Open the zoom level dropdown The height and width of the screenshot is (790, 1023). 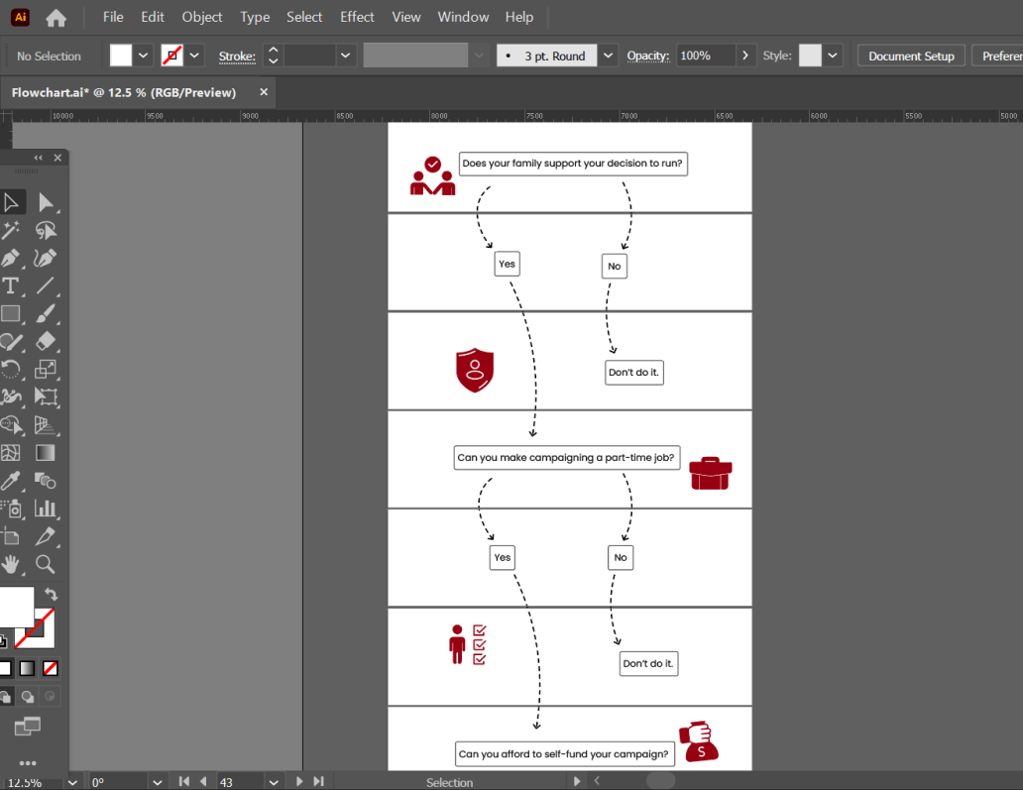click(74, 782)
